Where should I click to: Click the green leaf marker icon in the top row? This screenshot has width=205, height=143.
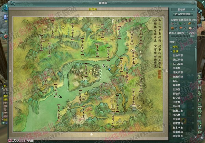click(181, 23)
